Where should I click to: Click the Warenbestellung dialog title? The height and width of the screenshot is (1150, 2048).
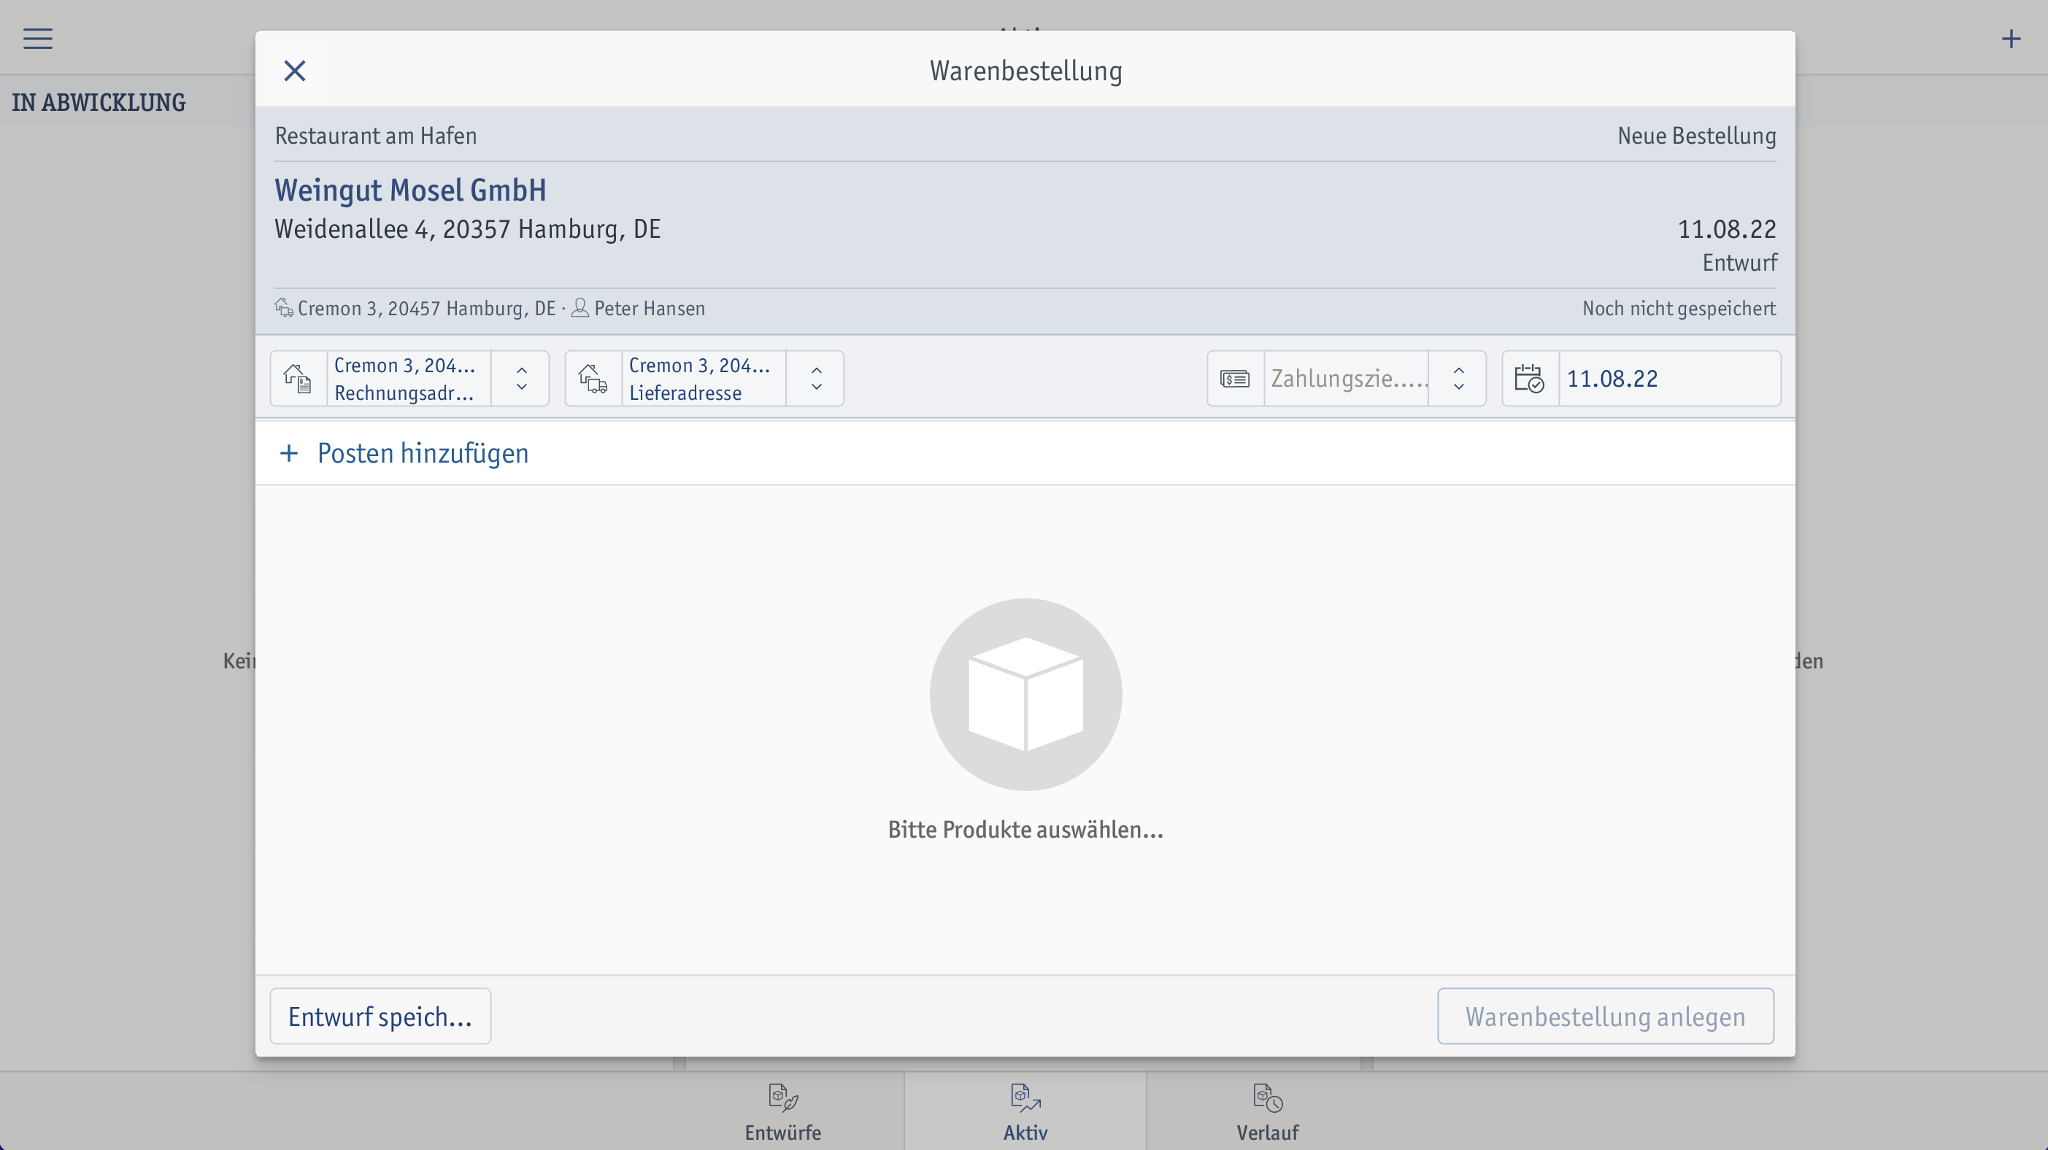tap(1025, 71)
